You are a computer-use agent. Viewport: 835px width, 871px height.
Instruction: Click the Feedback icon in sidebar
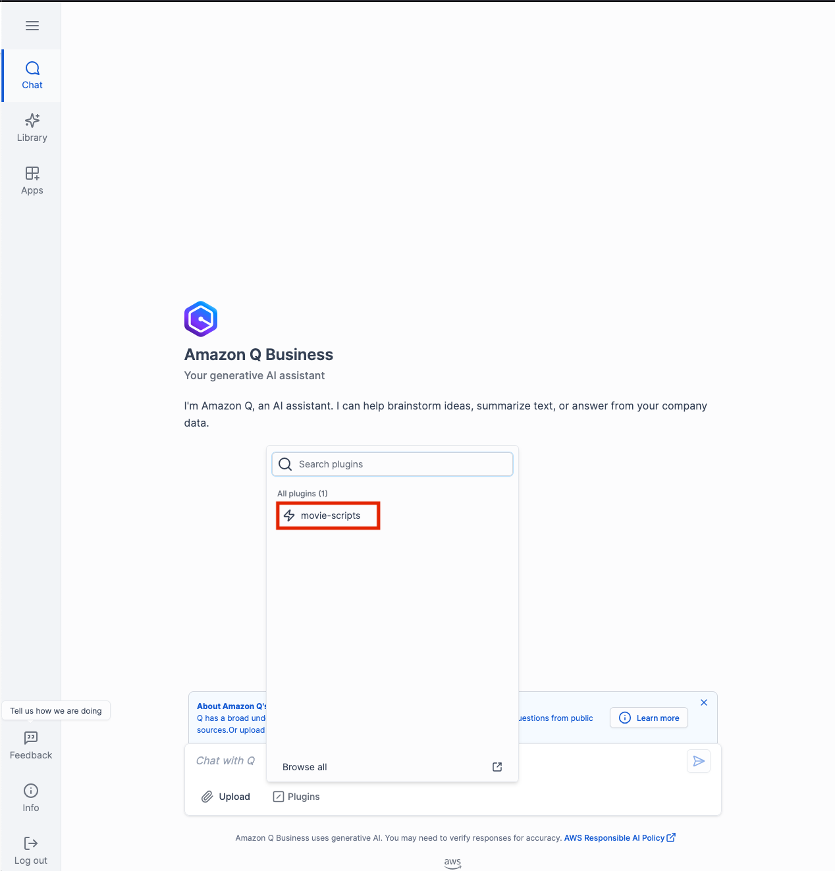[31, 738]
